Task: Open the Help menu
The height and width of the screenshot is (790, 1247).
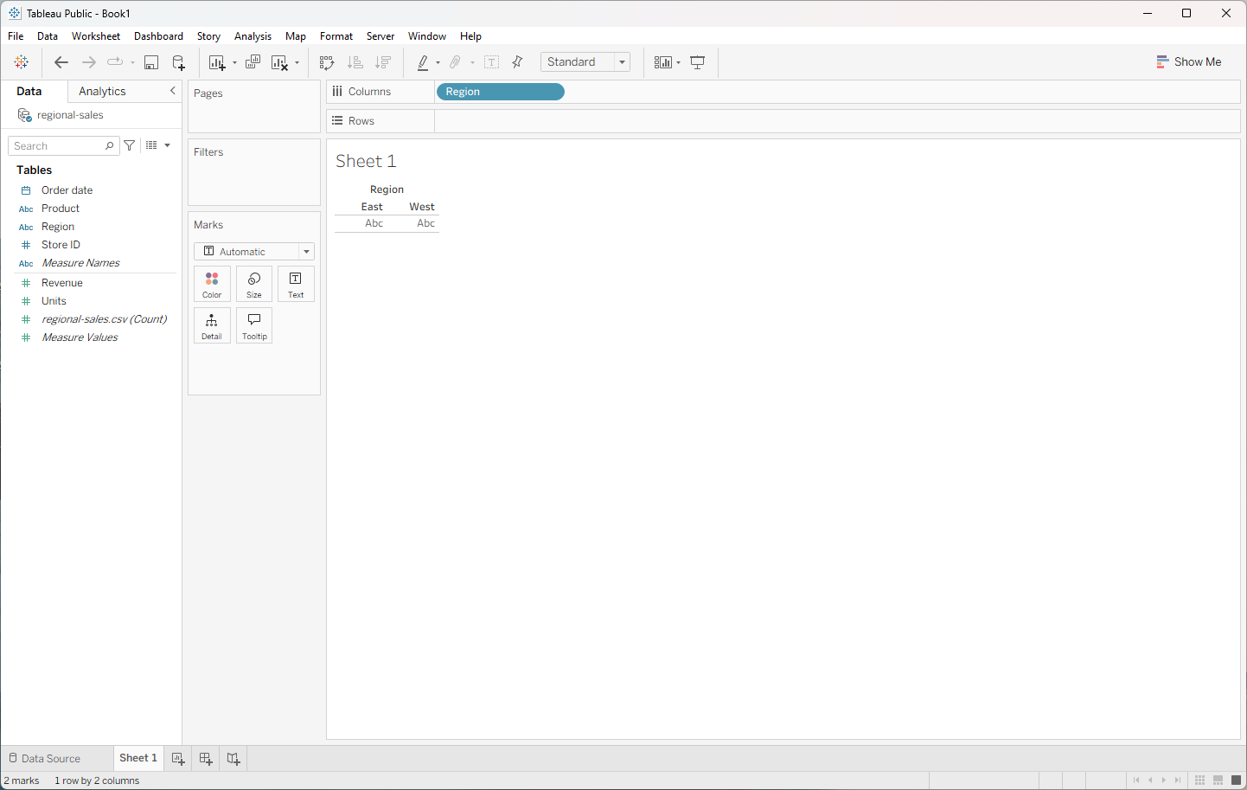Action: tap(470, 36)
